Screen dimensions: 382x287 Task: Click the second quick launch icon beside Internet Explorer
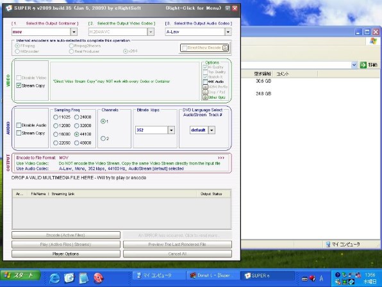69,278
